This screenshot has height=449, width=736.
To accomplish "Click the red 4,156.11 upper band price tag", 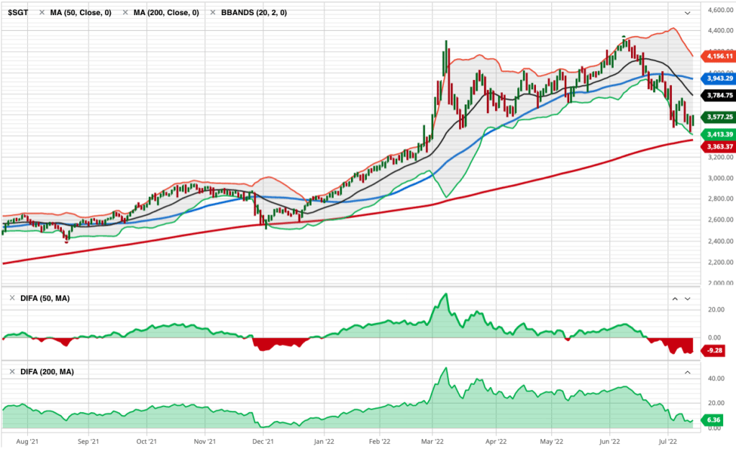I will 719,55.
